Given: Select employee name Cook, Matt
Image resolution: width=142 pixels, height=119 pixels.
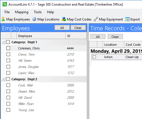Looking at the screenshot, I should (25, 85).
